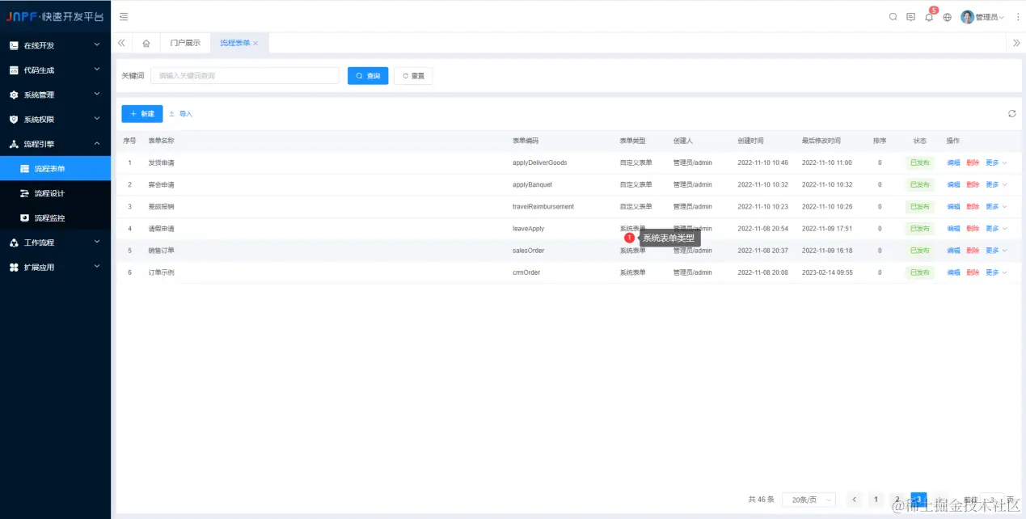This screenshot has width=1026, height=519.
Task: Click the 导入 import button
Action: [x=180, y=114]
